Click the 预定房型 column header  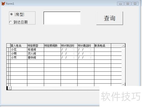[35, 46]
